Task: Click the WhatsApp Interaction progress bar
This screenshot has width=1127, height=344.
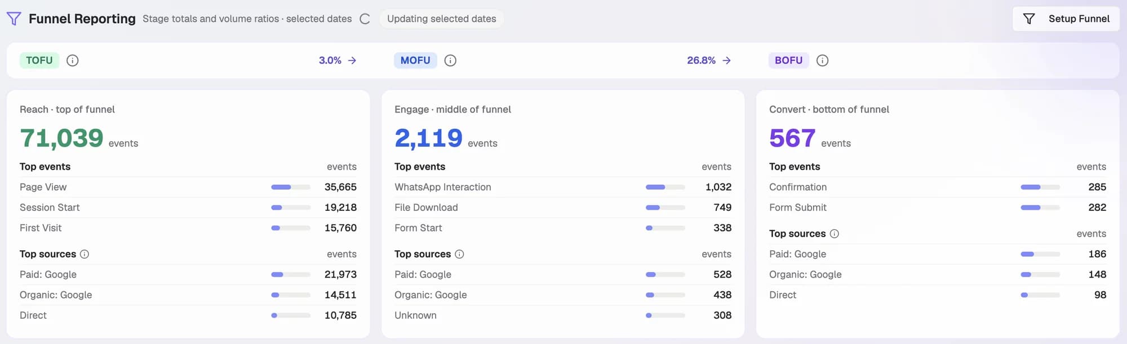Action: point(665,187)
